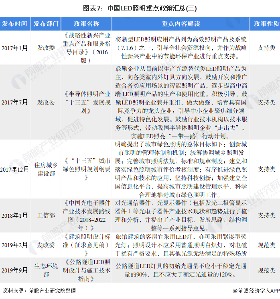280x299 pixels.
Task: Click the 工信部 department cell
Action: click(47, 215)
